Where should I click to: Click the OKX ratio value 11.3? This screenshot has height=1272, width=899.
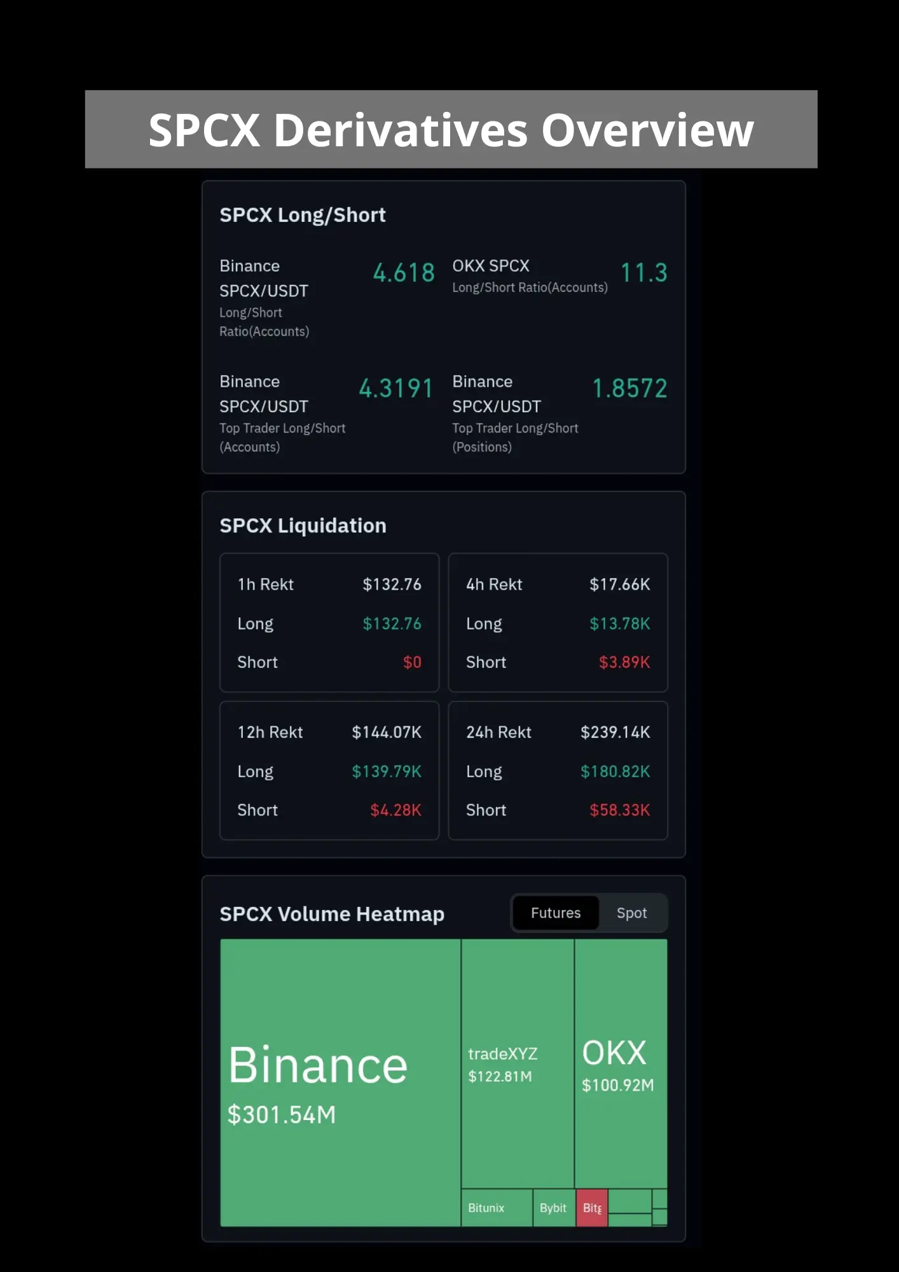[643, 273]
